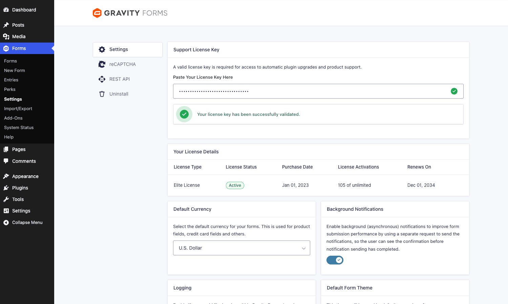Click the Active license status badge
508x304 pixels.
click(x=235, y=185)
